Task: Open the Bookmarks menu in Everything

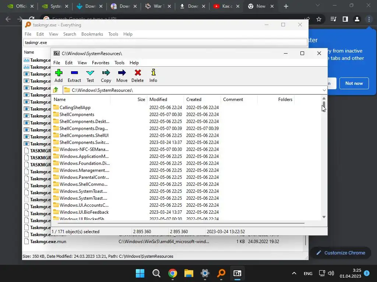Action: coord(92,34)
